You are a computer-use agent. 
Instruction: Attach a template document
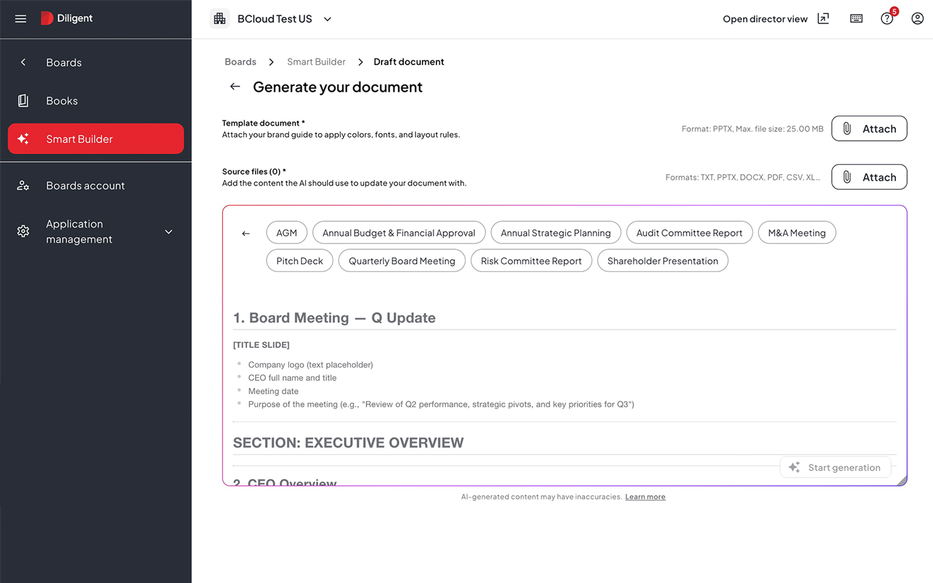click(869, 129)
